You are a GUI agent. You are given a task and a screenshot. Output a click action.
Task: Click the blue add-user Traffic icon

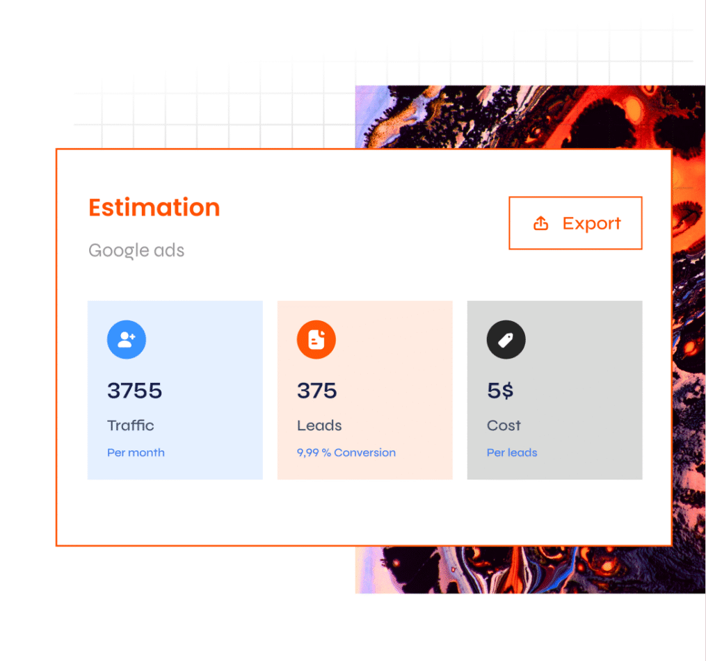coord(127,340)
